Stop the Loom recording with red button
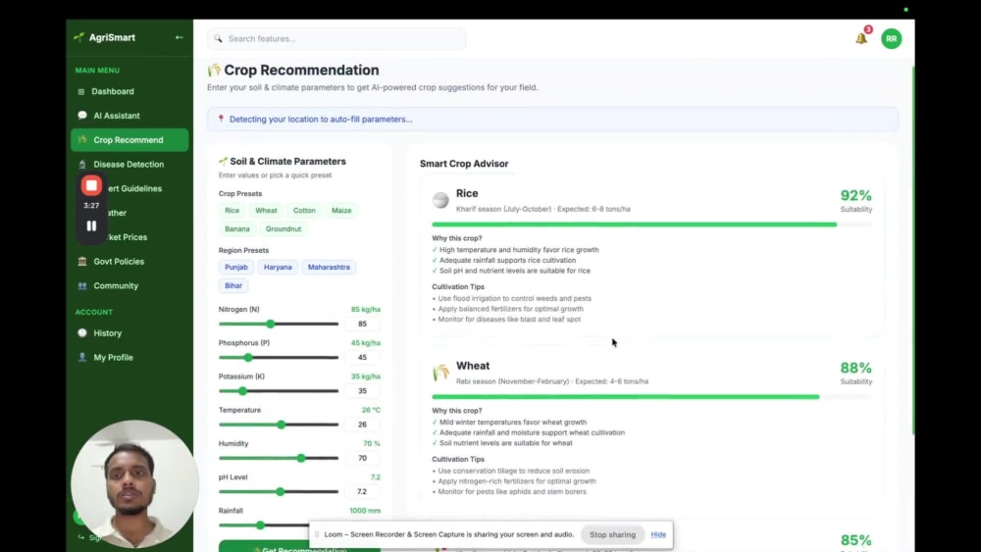The height and width of the screenshot is (552, 981). coord(91,185)
